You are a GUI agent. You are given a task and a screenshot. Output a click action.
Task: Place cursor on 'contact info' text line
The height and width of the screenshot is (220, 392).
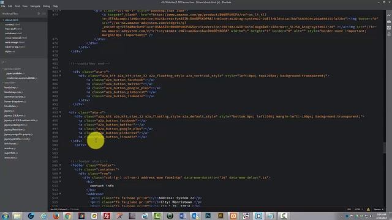point(102,186)
